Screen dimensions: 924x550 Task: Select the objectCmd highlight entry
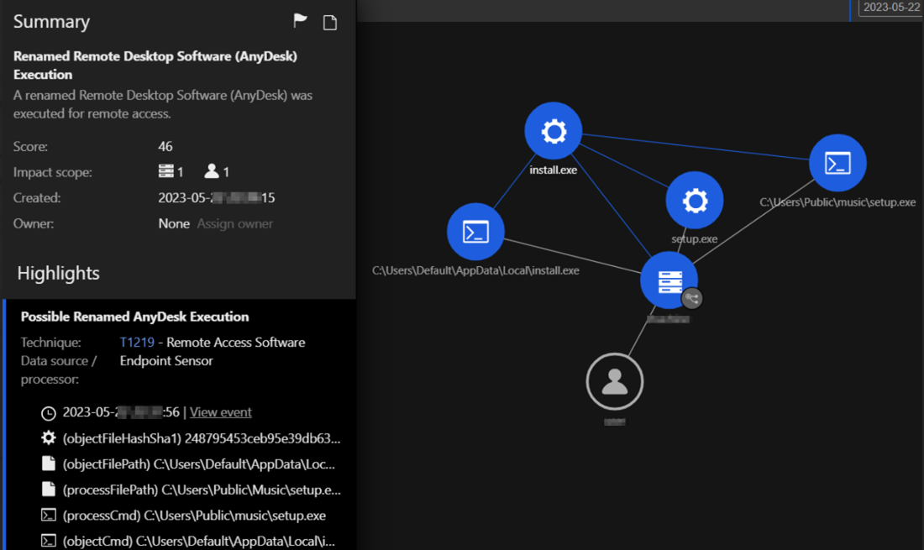pyautogui.click(x=199, y=541)
